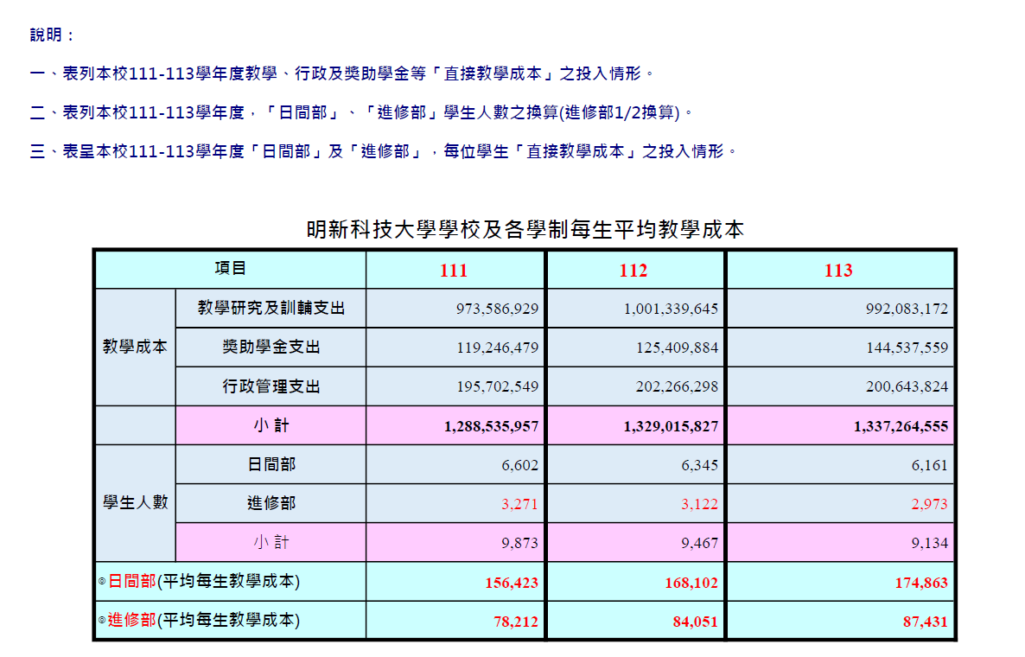
Task: Click the 學生人數 category cell
Action: click(135, 503)
